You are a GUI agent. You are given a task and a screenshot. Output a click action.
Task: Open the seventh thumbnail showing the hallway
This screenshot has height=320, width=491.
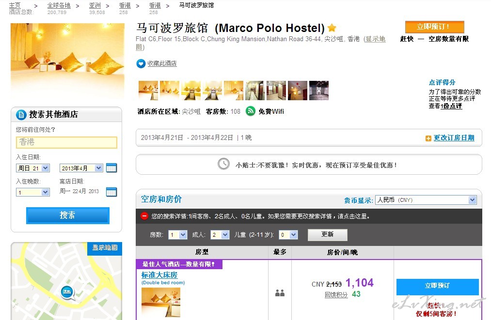point(276,91)
